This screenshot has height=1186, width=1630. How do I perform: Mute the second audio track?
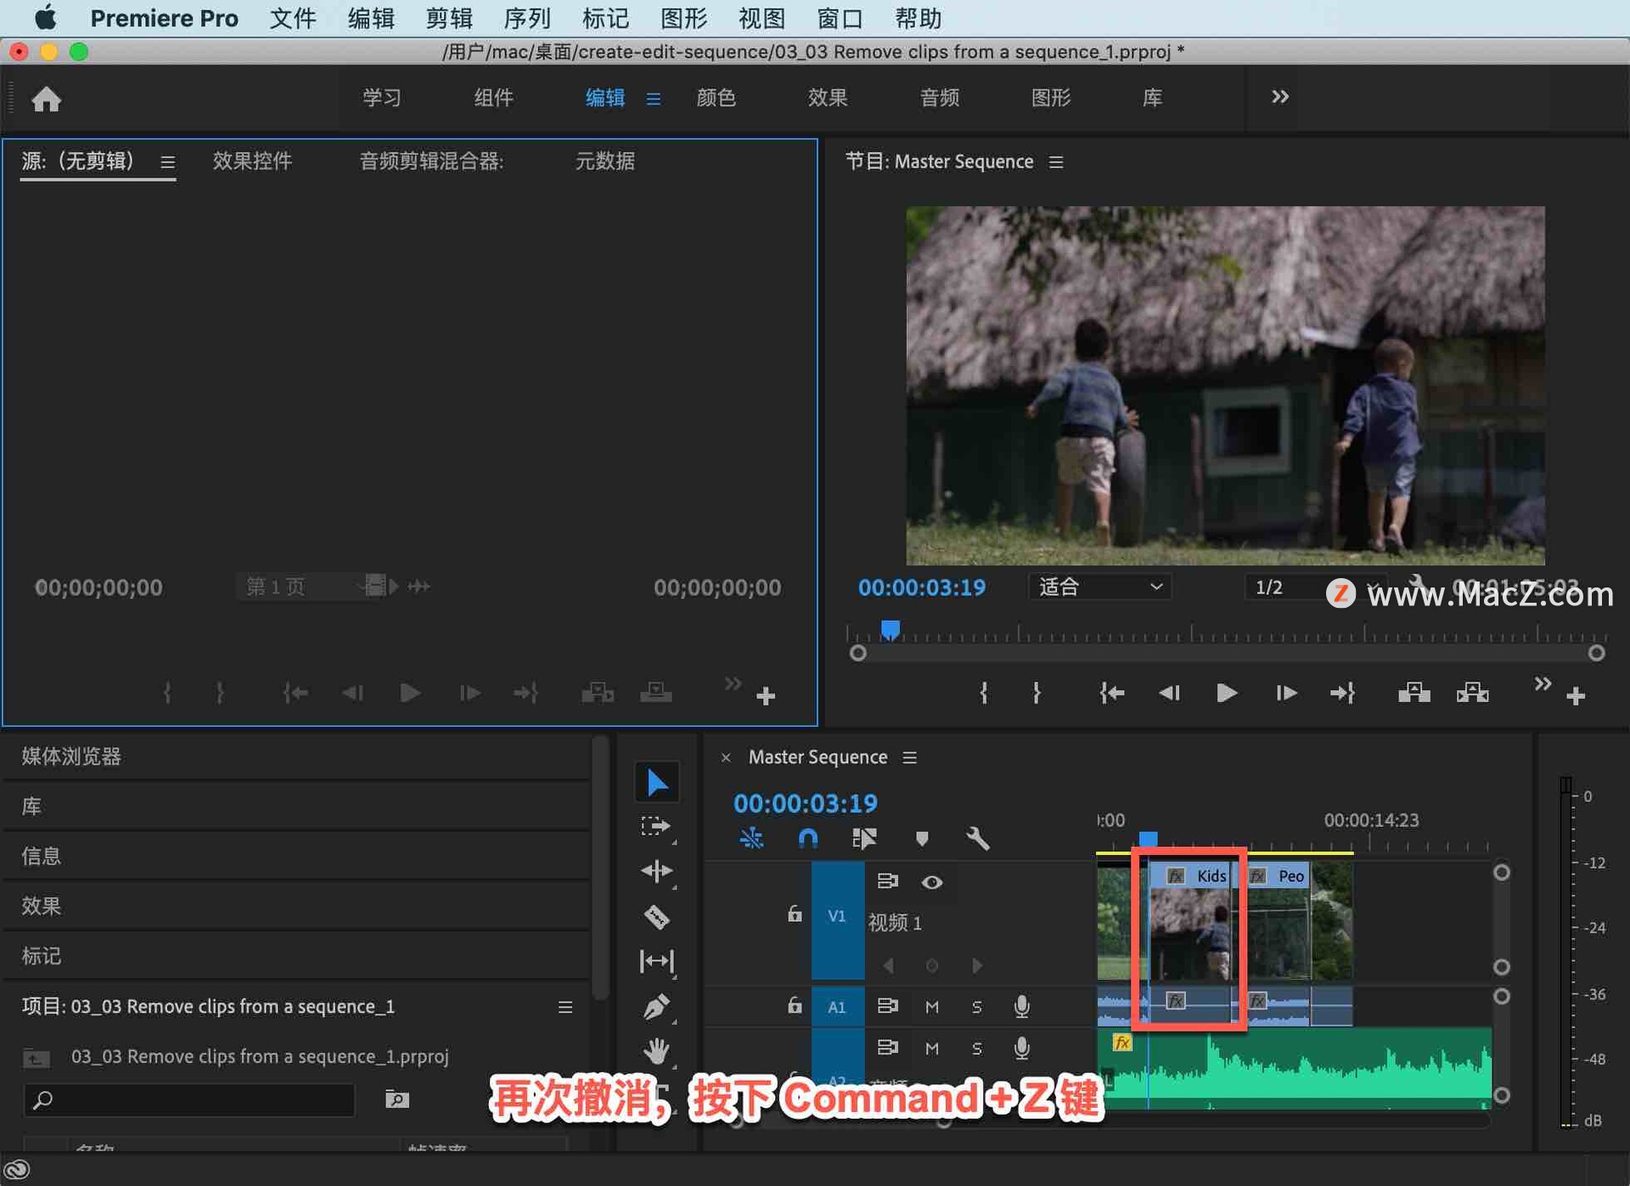[x=931, y=1048]
